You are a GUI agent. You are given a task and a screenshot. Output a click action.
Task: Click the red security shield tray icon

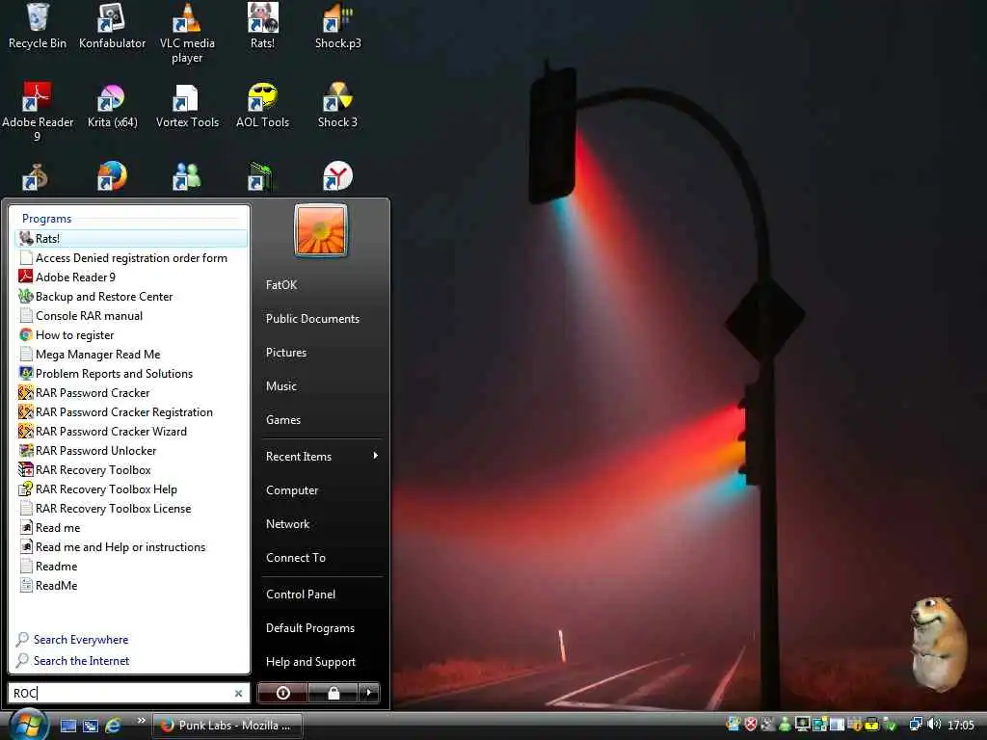[x=750, y=725]
